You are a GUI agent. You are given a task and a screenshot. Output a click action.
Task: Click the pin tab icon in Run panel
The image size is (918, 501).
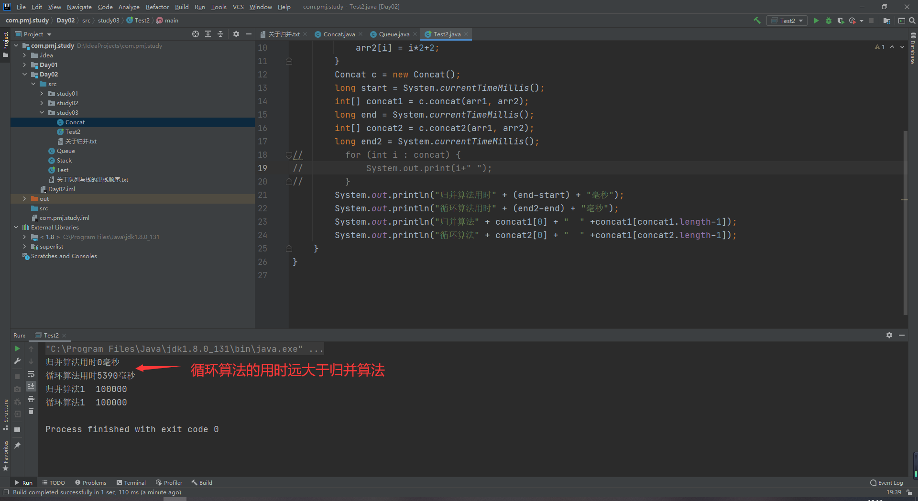(17, 445)
